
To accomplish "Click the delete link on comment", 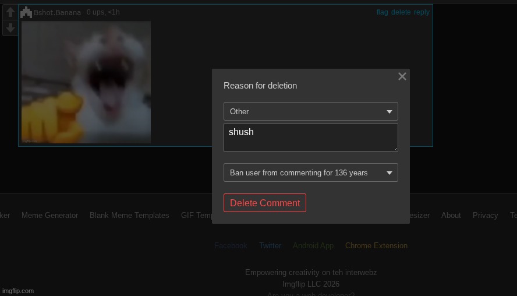I will point(401,12).
